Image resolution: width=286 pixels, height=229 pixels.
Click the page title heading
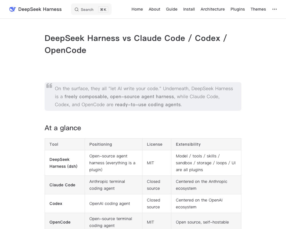[x=136, y=44]
